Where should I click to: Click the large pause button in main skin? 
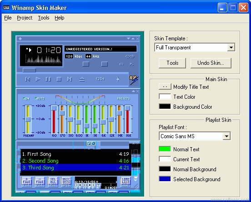tap(48, 79)
